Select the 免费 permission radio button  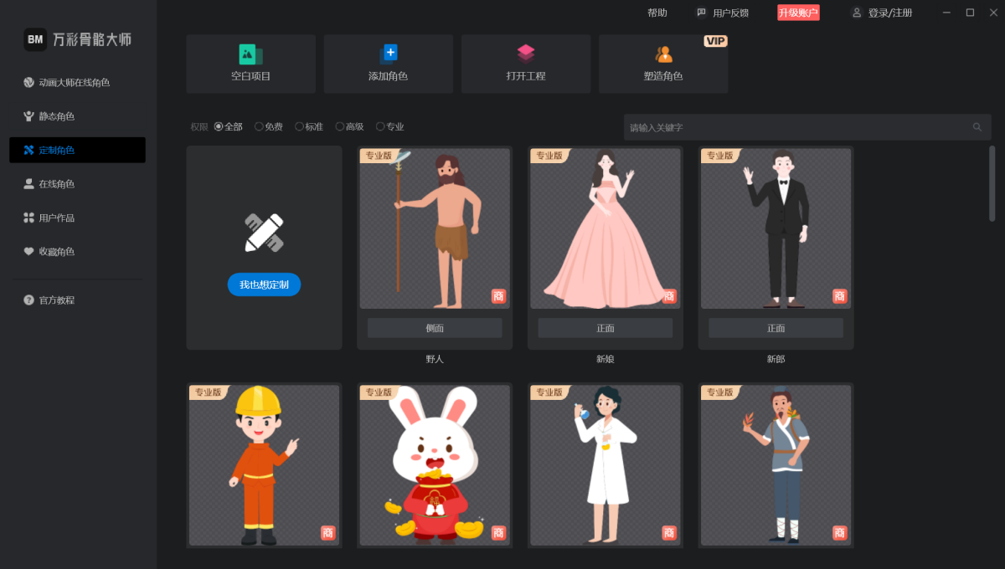coord(259,126)
